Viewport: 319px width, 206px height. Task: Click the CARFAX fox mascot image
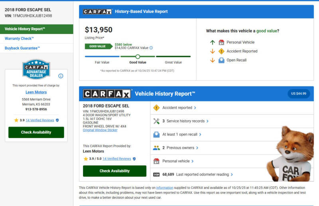coord(291,154)
